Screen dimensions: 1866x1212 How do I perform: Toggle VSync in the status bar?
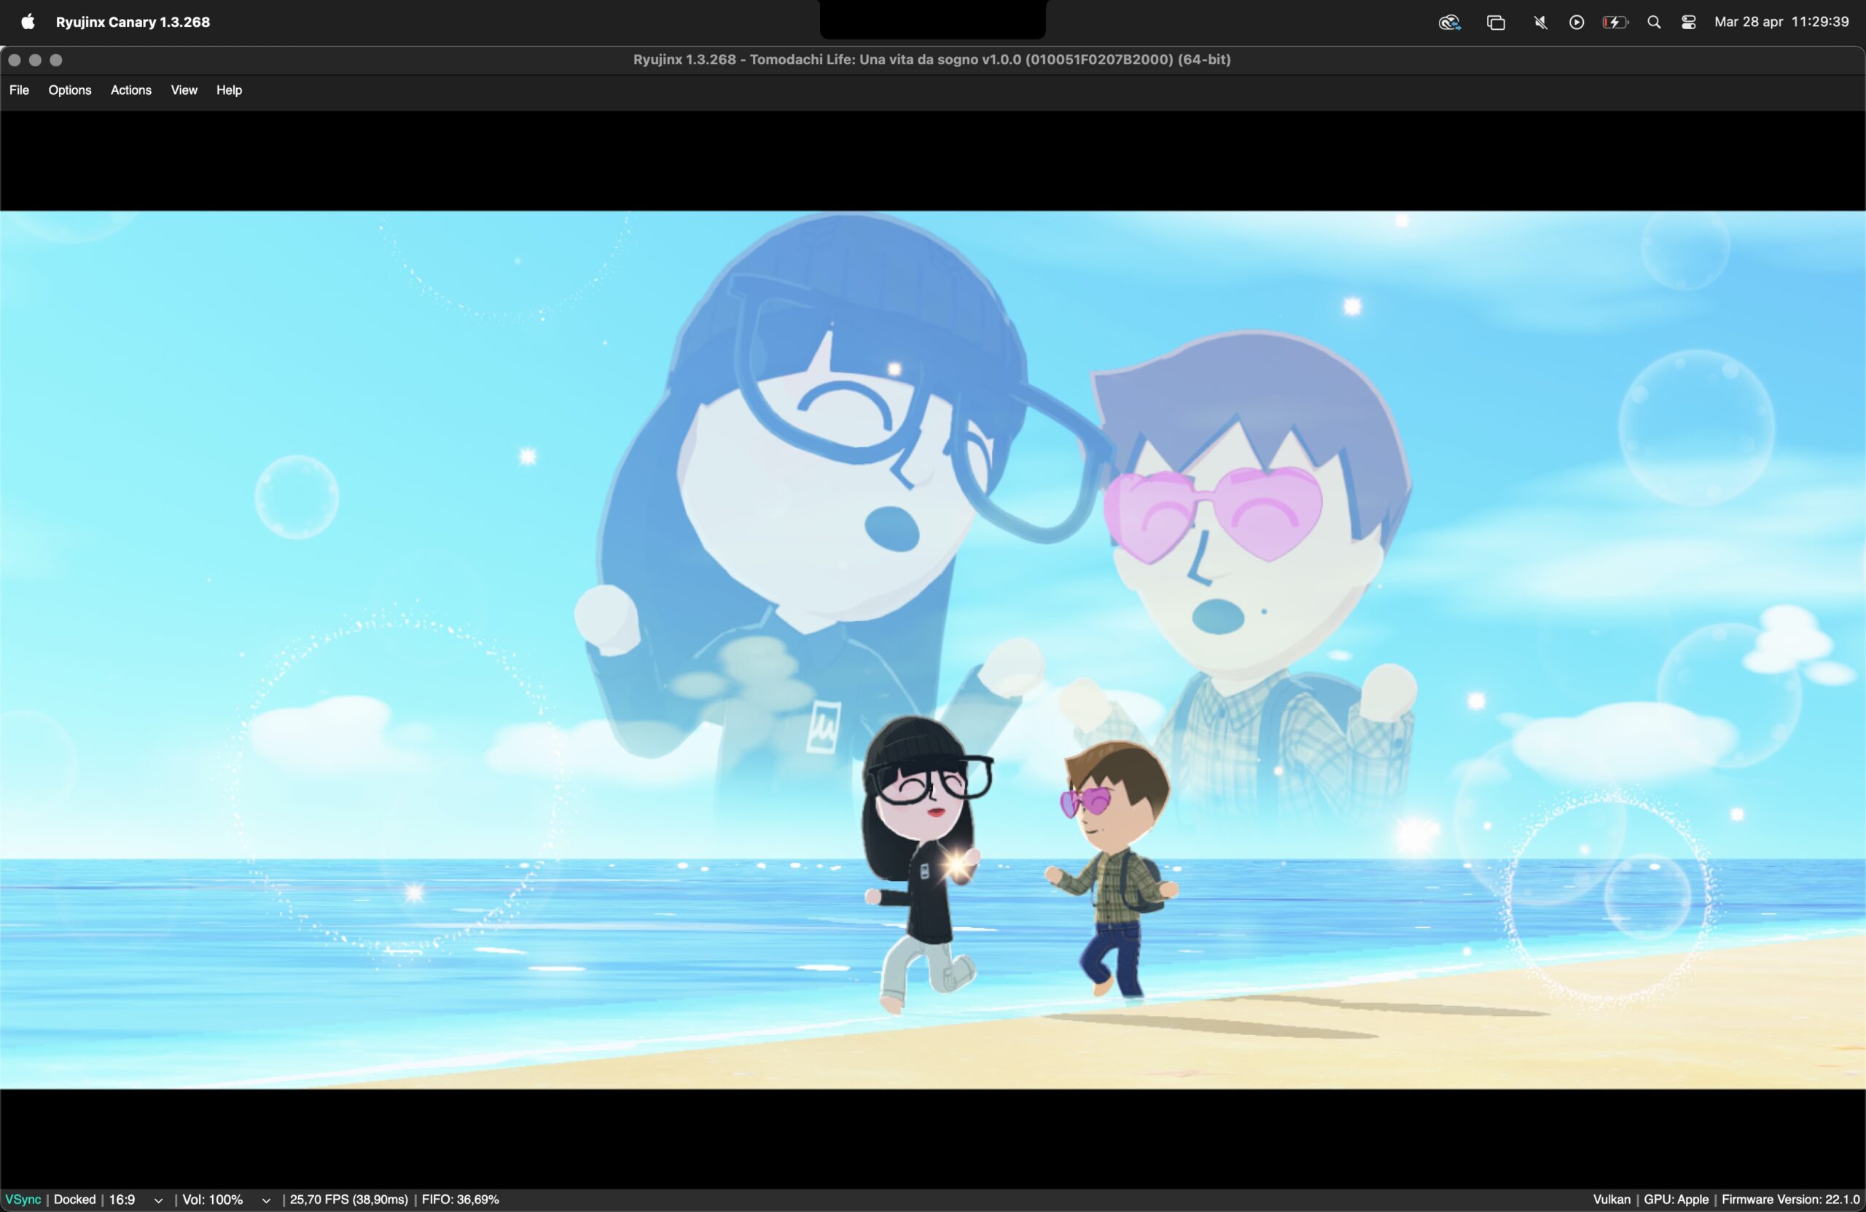click(23, 1200)
